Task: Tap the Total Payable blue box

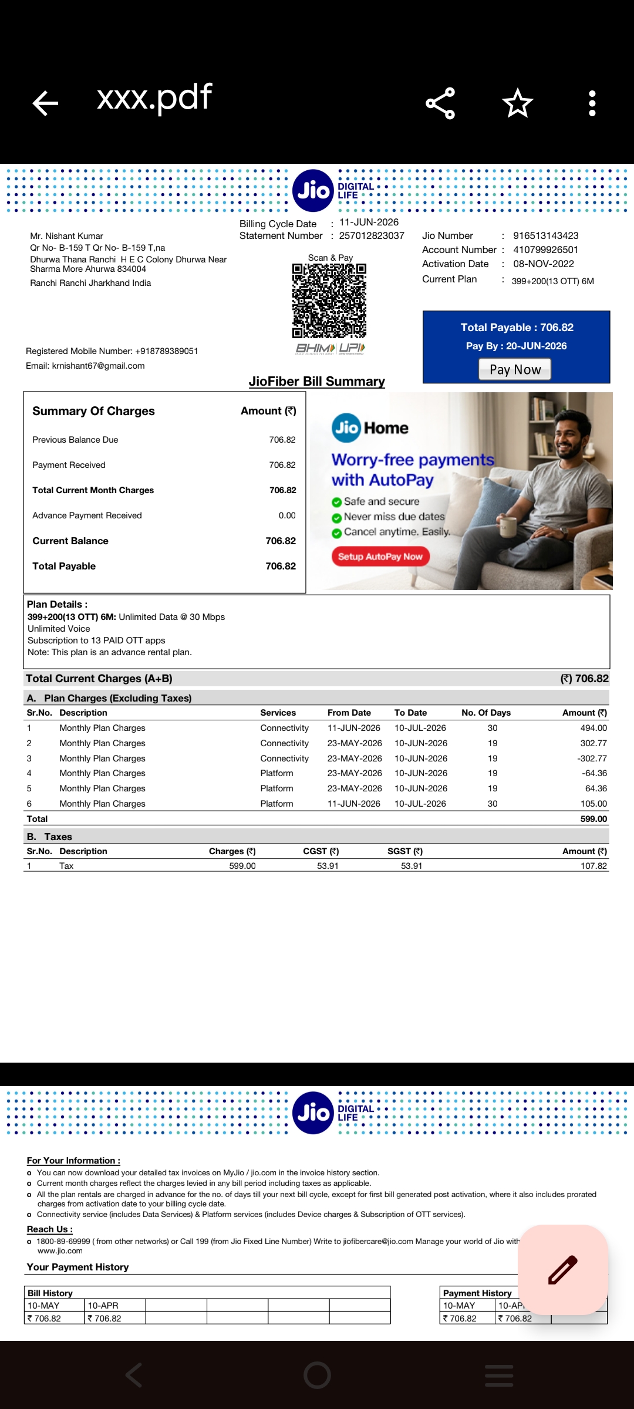Action: tap(517, 347)
